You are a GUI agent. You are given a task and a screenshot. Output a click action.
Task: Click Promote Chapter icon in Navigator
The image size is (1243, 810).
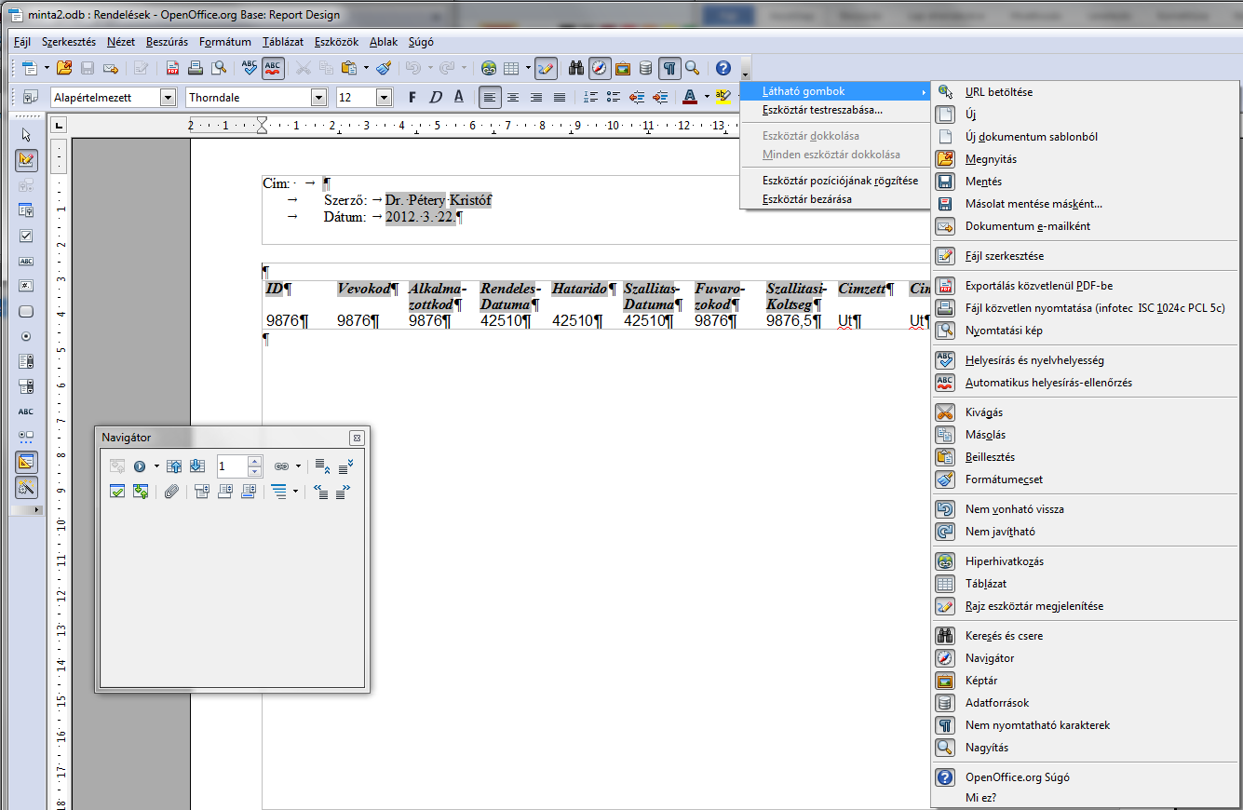pyautogui.click(x=321, y=466)
